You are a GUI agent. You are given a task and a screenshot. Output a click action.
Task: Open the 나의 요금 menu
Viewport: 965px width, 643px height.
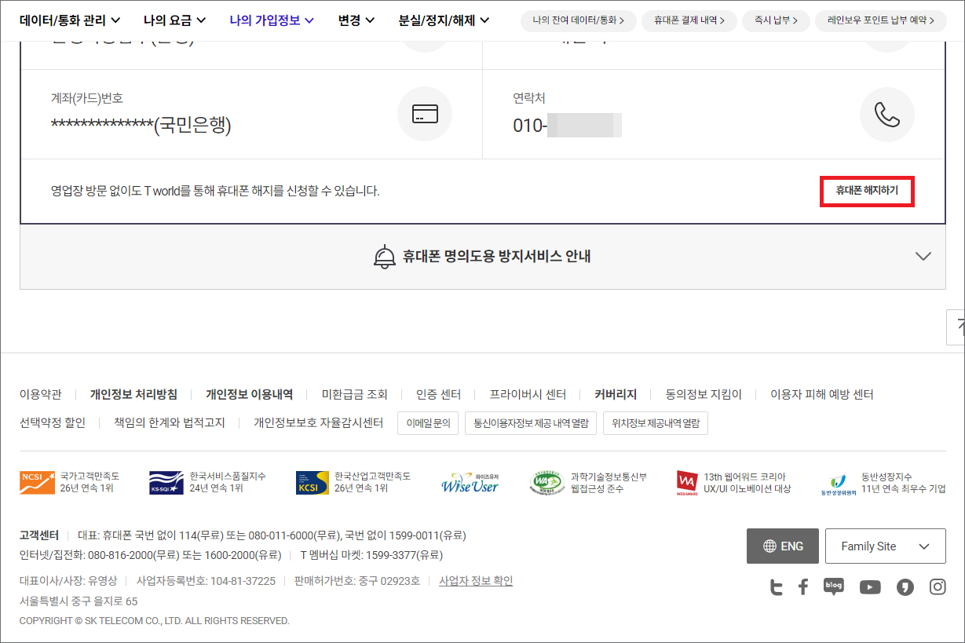click(174, 20)
